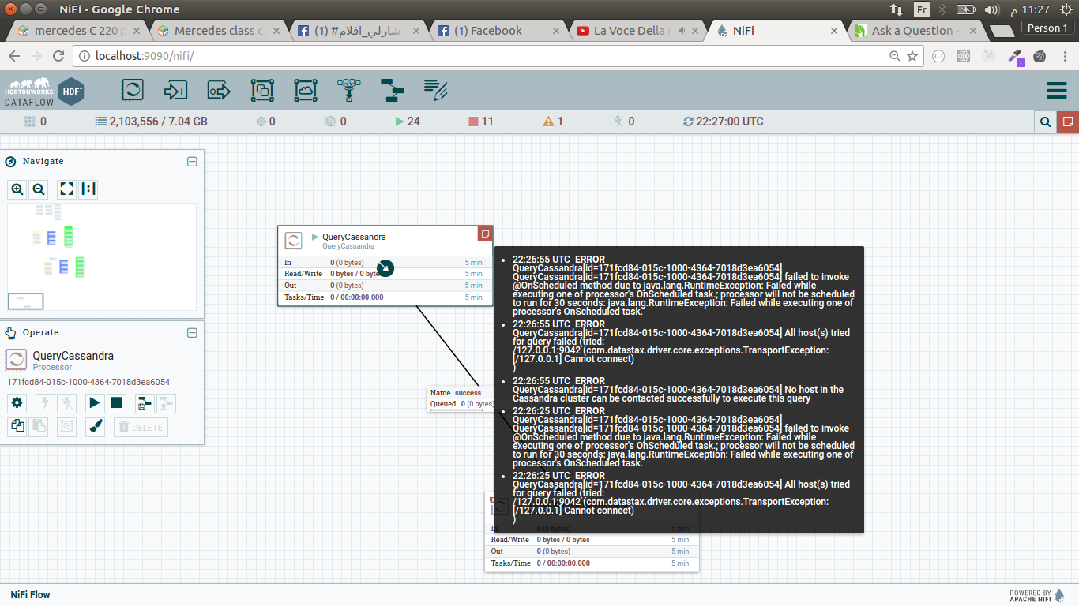Click the NiFi Flow breadcrumb link

coord(29,594)
